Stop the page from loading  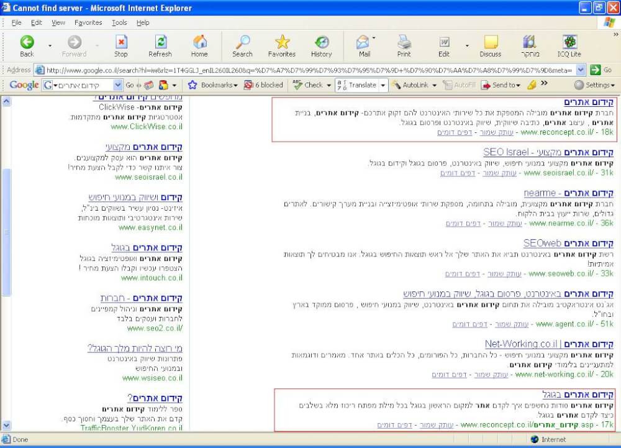pos(121,46)
